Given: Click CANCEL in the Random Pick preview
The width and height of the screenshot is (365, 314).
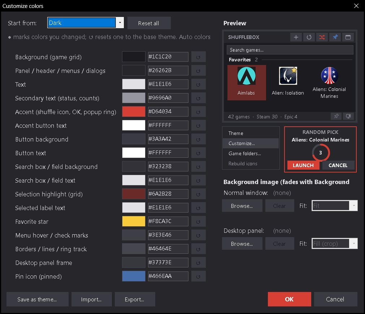Looking at the screenshot, I should (x=338, y=165).
